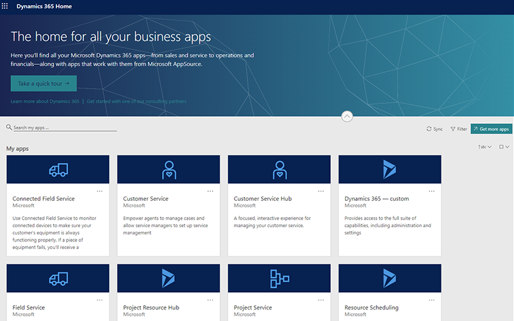Viewport: 514px width, 321px height.
Task: Click the Customer Service description text
Action: click(x=166, y=225)
